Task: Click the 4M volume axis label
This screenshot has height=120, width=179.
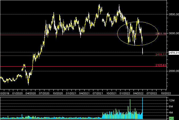Action: [x=171, y=113]
